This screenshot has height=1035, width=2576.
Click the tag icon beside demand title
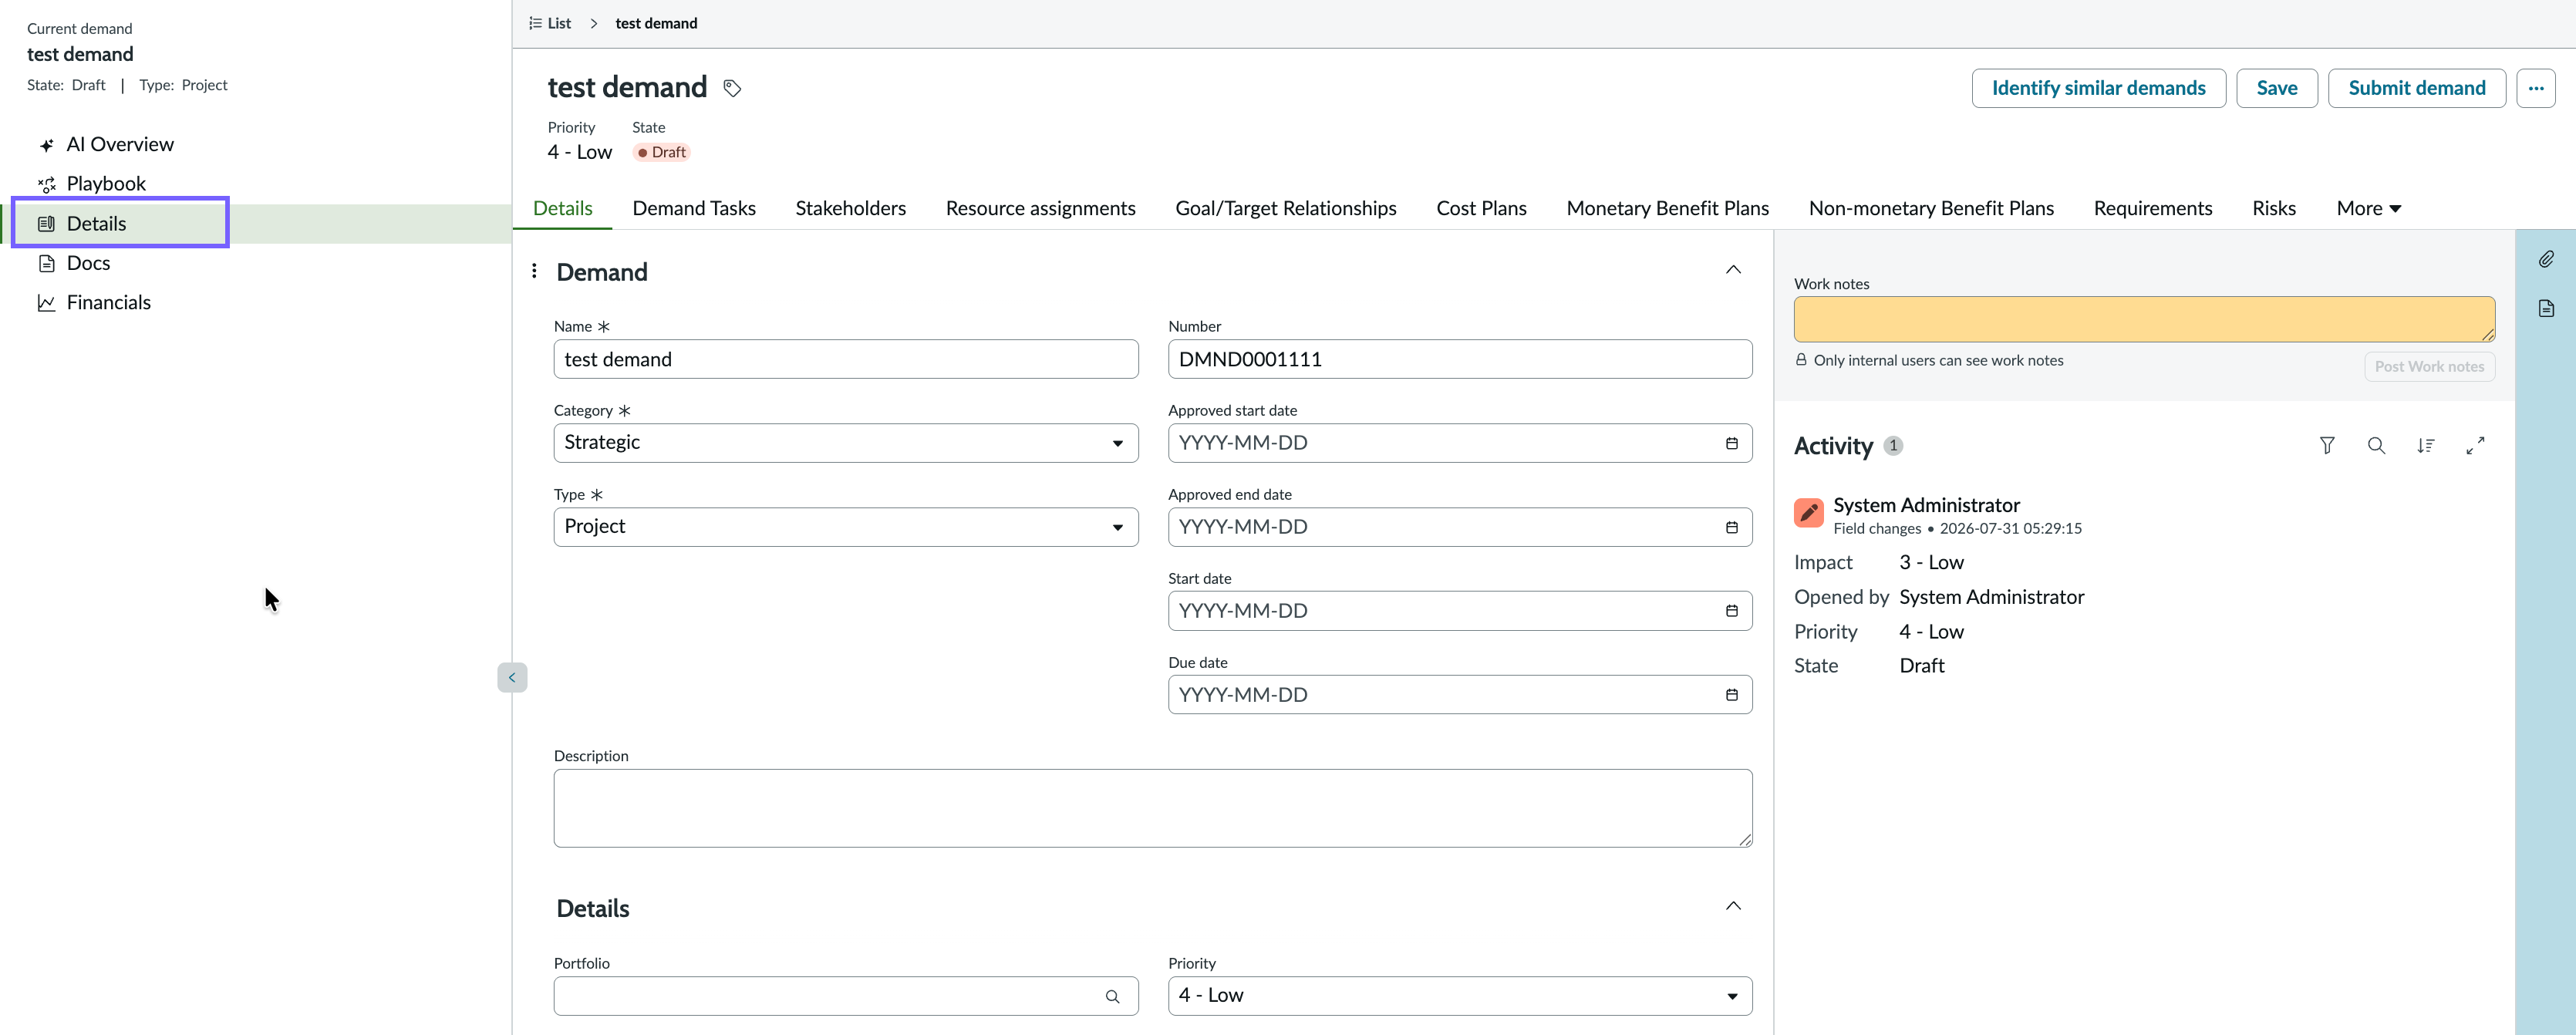(732, 88)
